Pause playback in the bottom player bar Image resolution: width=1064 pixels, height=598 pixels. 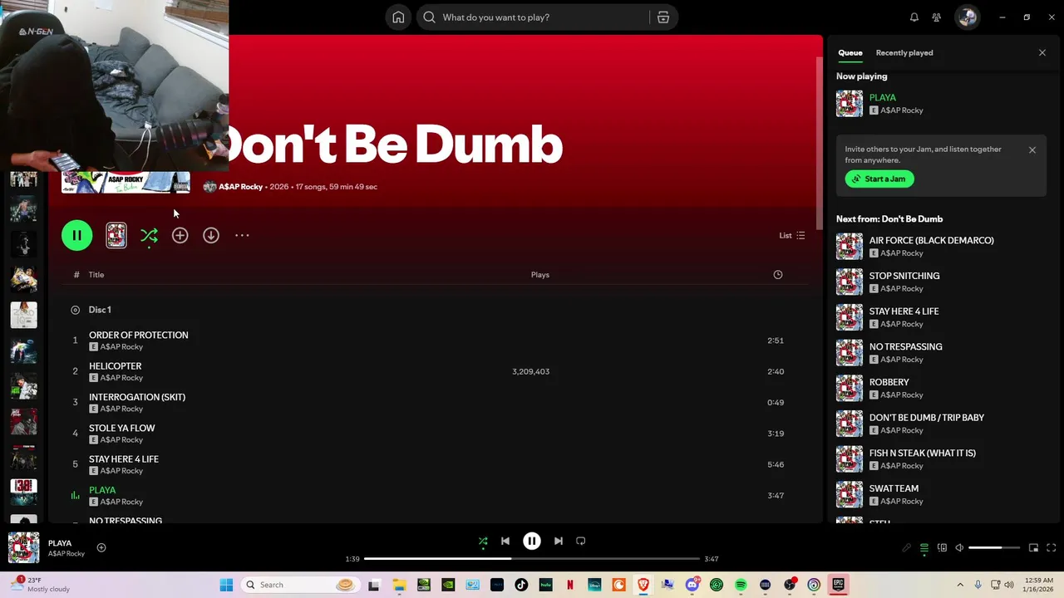point(532,542)
